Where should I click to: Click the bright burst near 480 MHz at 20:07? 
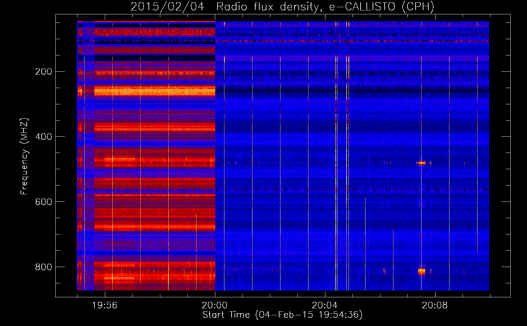click(421, 163)
